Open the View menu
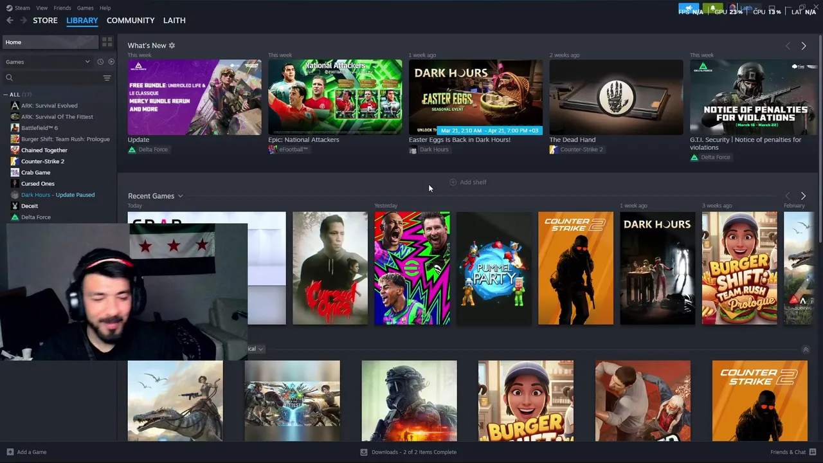This screenshot has height=463, width=823. [x=42, y=8]
